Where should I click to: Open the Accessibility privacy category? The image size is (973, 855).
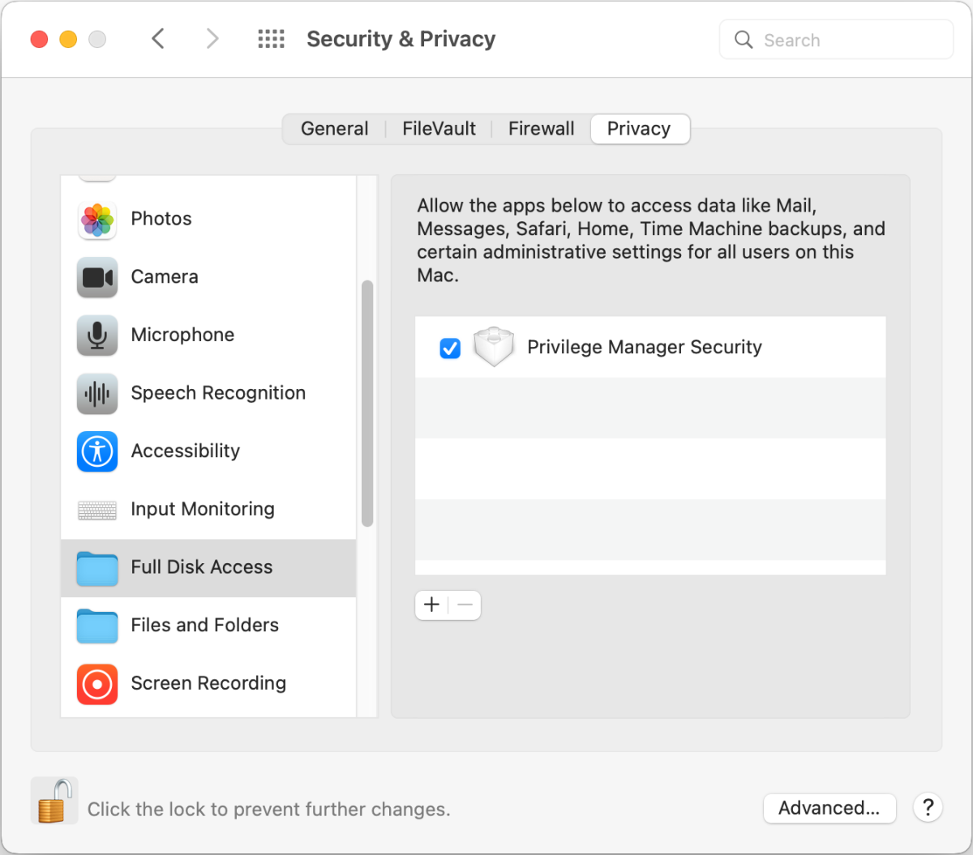185,451
